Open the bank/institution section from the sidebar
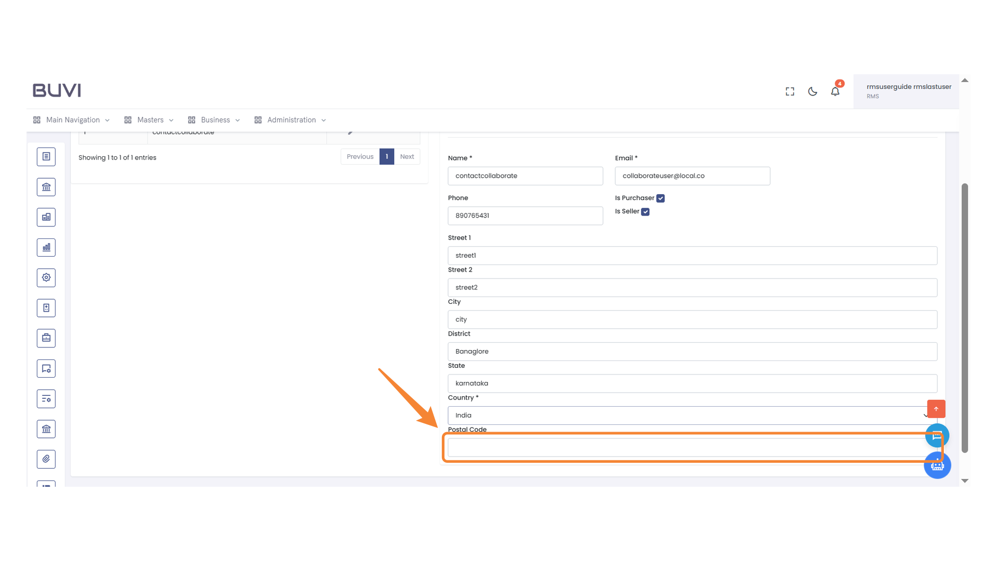 coord(46,187)
